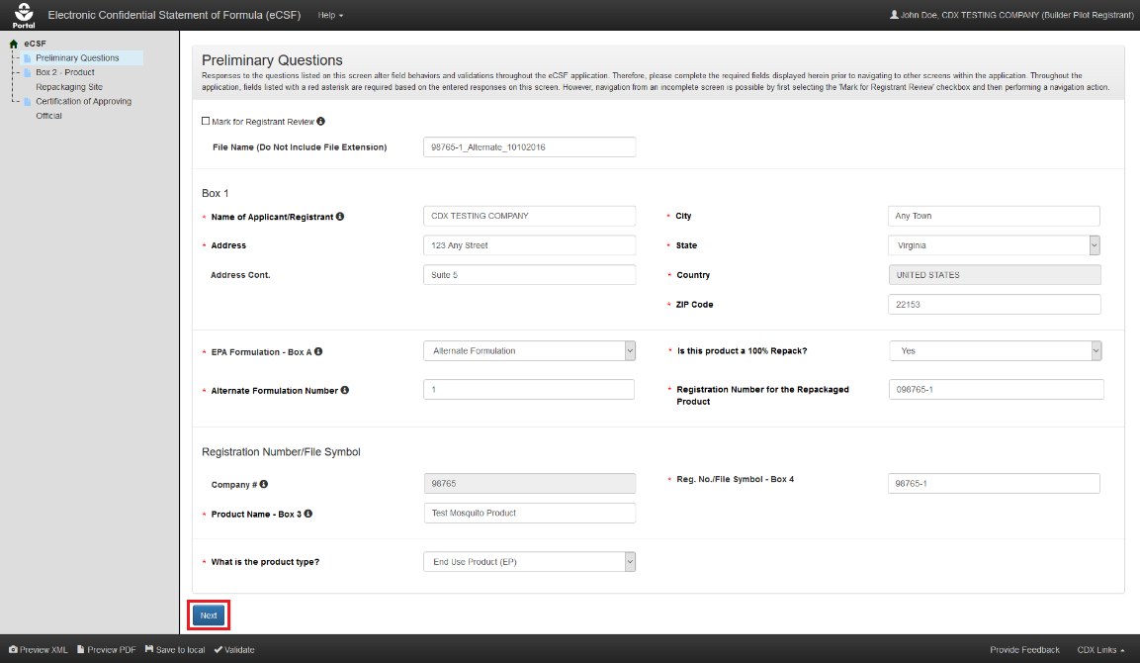This screenshot has height=663, width=1140.
Task: Select Repackaging Site tree item
Action: pyautogui.click(x=69, y=87)
